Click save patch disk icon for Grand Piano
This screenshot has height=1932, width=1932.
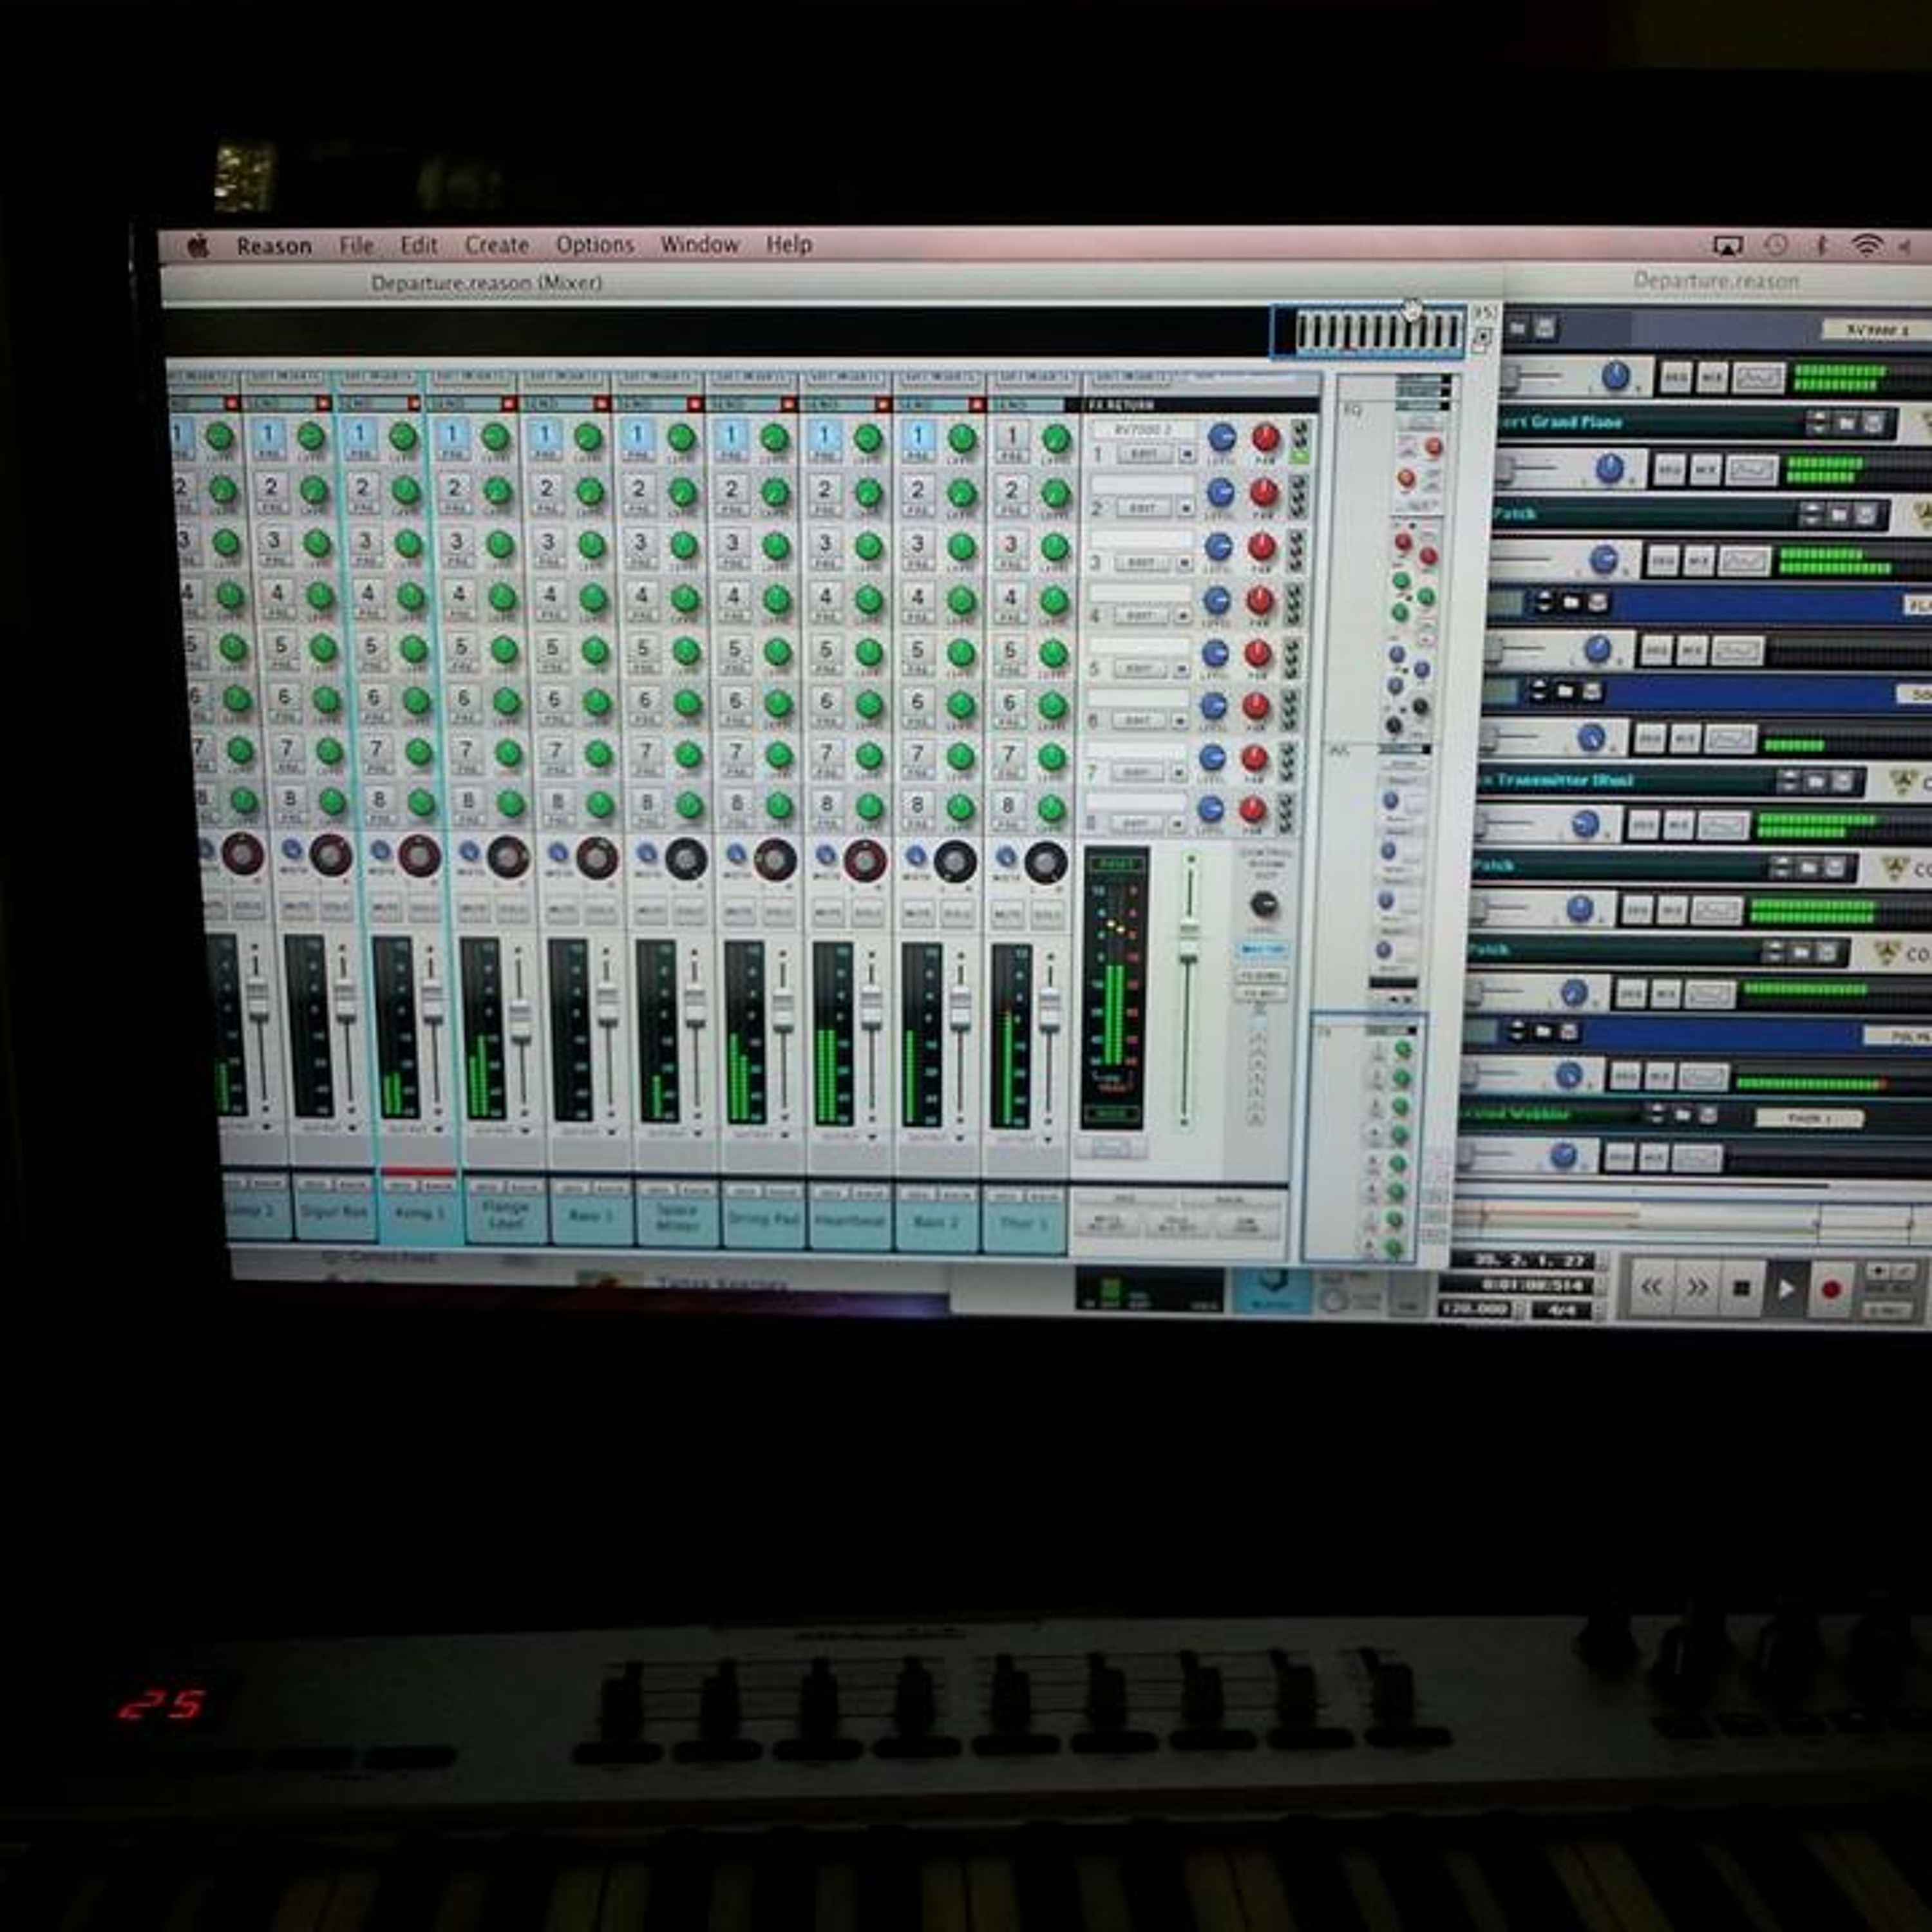click(1873, 424)
